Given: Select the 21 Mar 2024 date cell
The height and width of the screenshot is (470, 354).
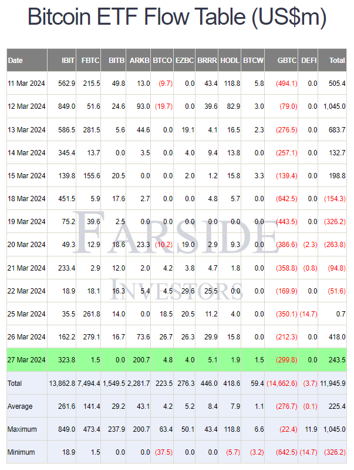Looking at the screenshot, I should coord(26,268).
